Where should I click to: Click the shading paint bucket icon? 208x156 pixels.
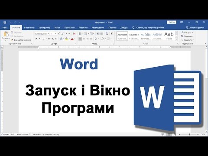(103, 39)
